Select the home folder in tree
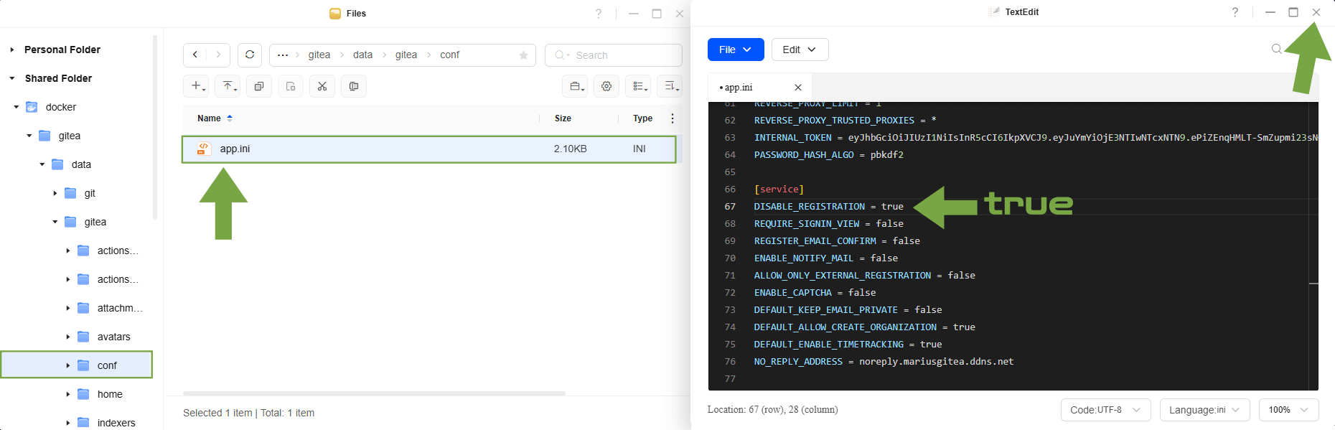 pos(110,394)
